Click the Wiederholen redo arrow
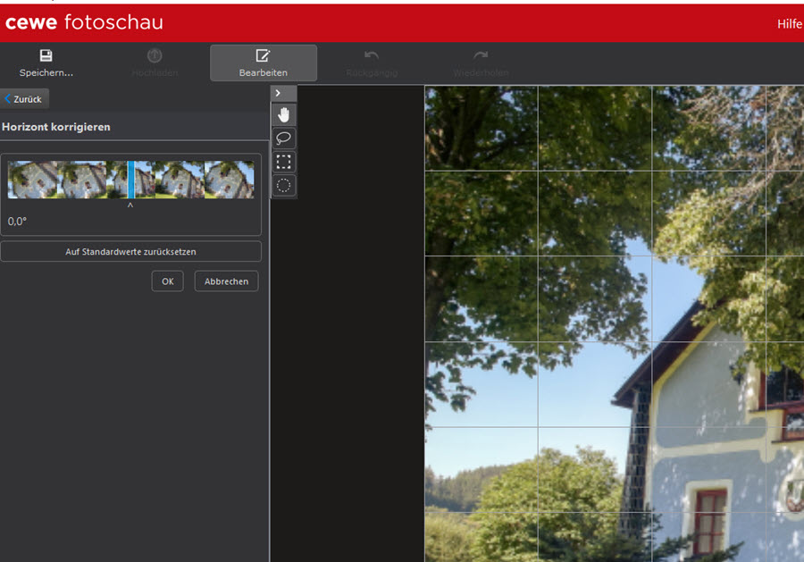This screenshot has height=562, width=804. coord(481,55)
